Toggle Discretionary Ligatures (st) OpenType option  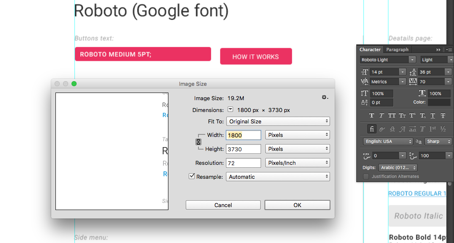[392, 129]
